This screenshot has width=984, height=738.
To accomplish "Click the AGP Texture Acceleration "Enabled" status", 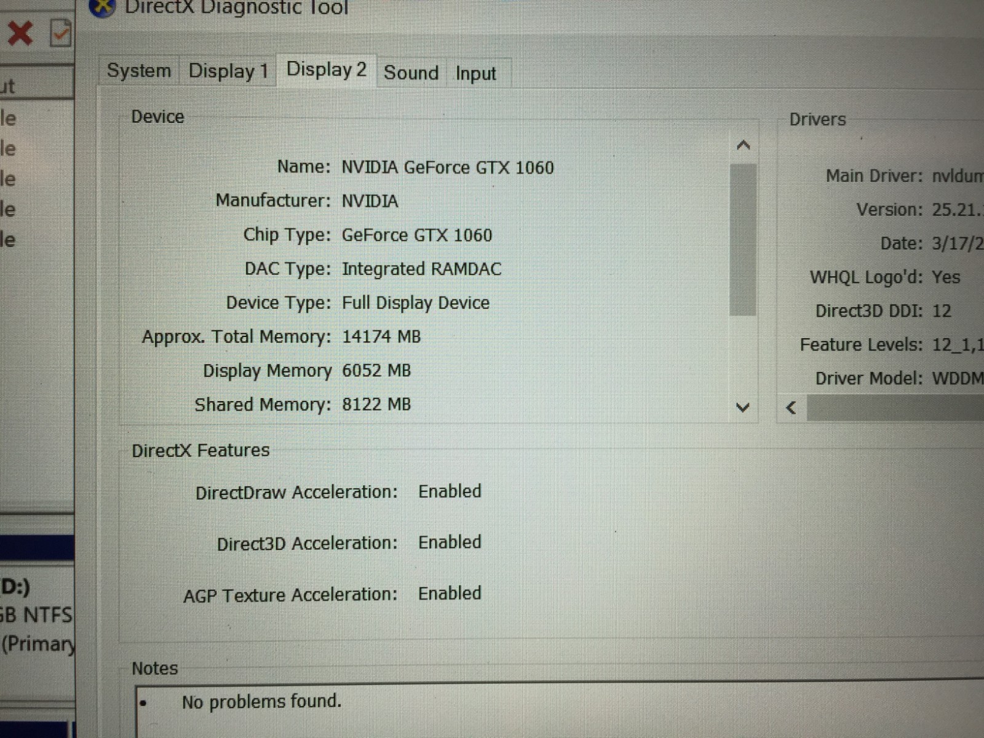I will click(450, 593).
